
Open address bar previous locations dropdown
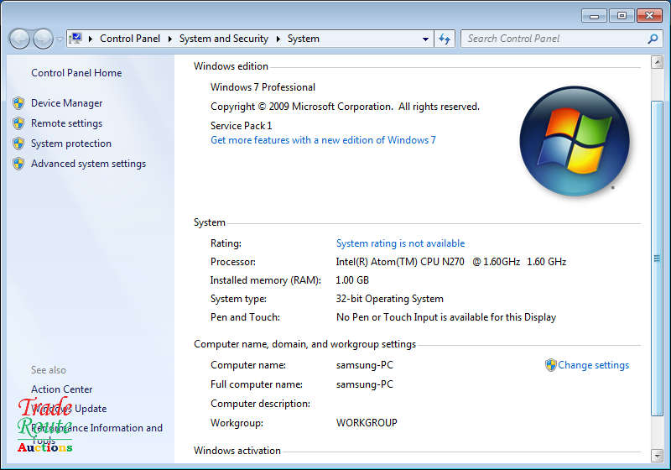pyautogui.click(x=425, y=39)
